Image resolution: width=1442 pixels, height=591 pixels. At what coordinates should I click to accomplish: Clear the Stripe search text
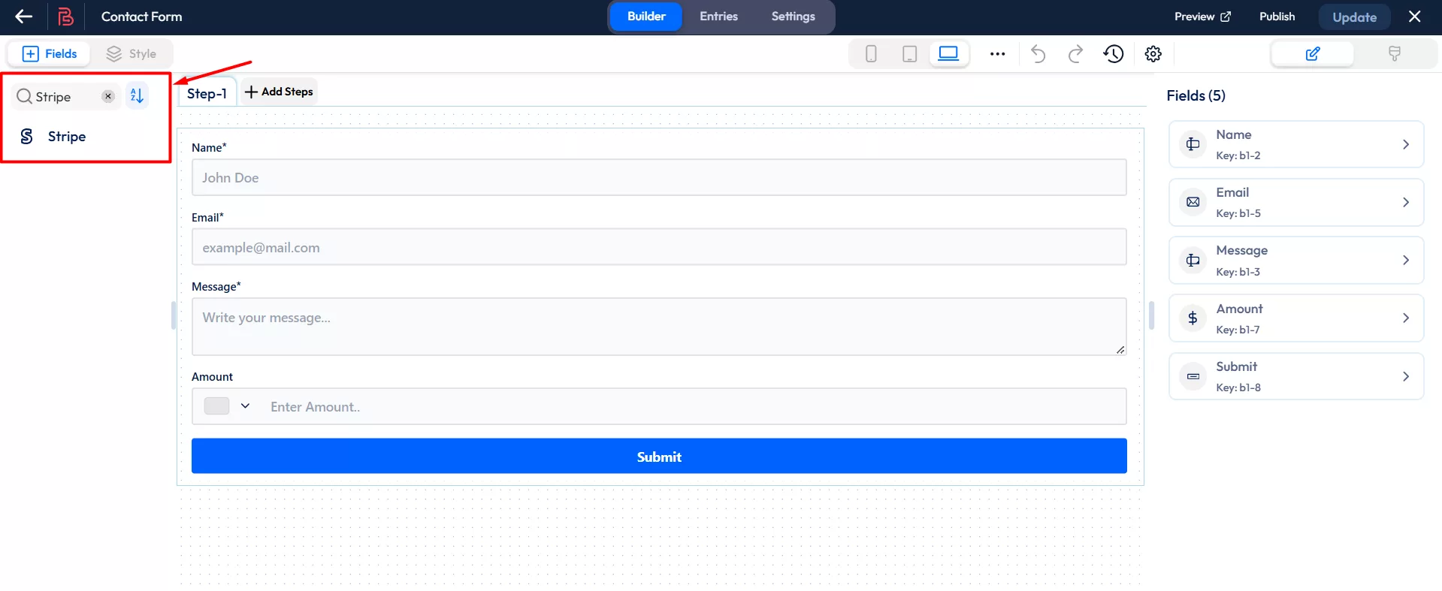coord(108,96)
